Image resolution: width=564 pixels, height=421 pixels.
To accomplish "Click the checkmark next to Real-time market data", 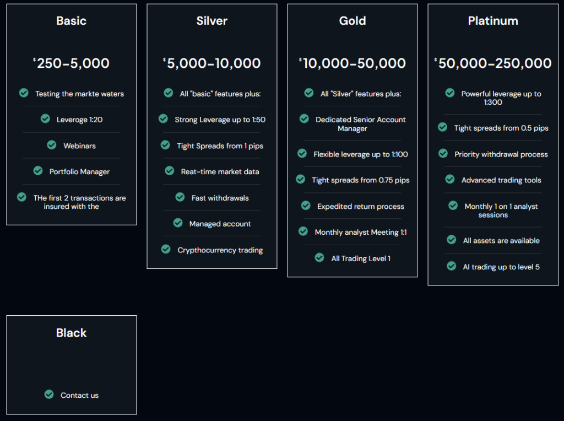I will (x=170, y=171).
